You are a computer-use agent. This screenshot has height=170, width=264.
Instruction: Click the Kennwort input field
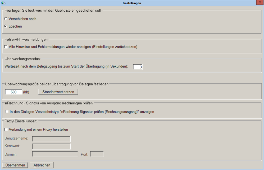[51, 146]
